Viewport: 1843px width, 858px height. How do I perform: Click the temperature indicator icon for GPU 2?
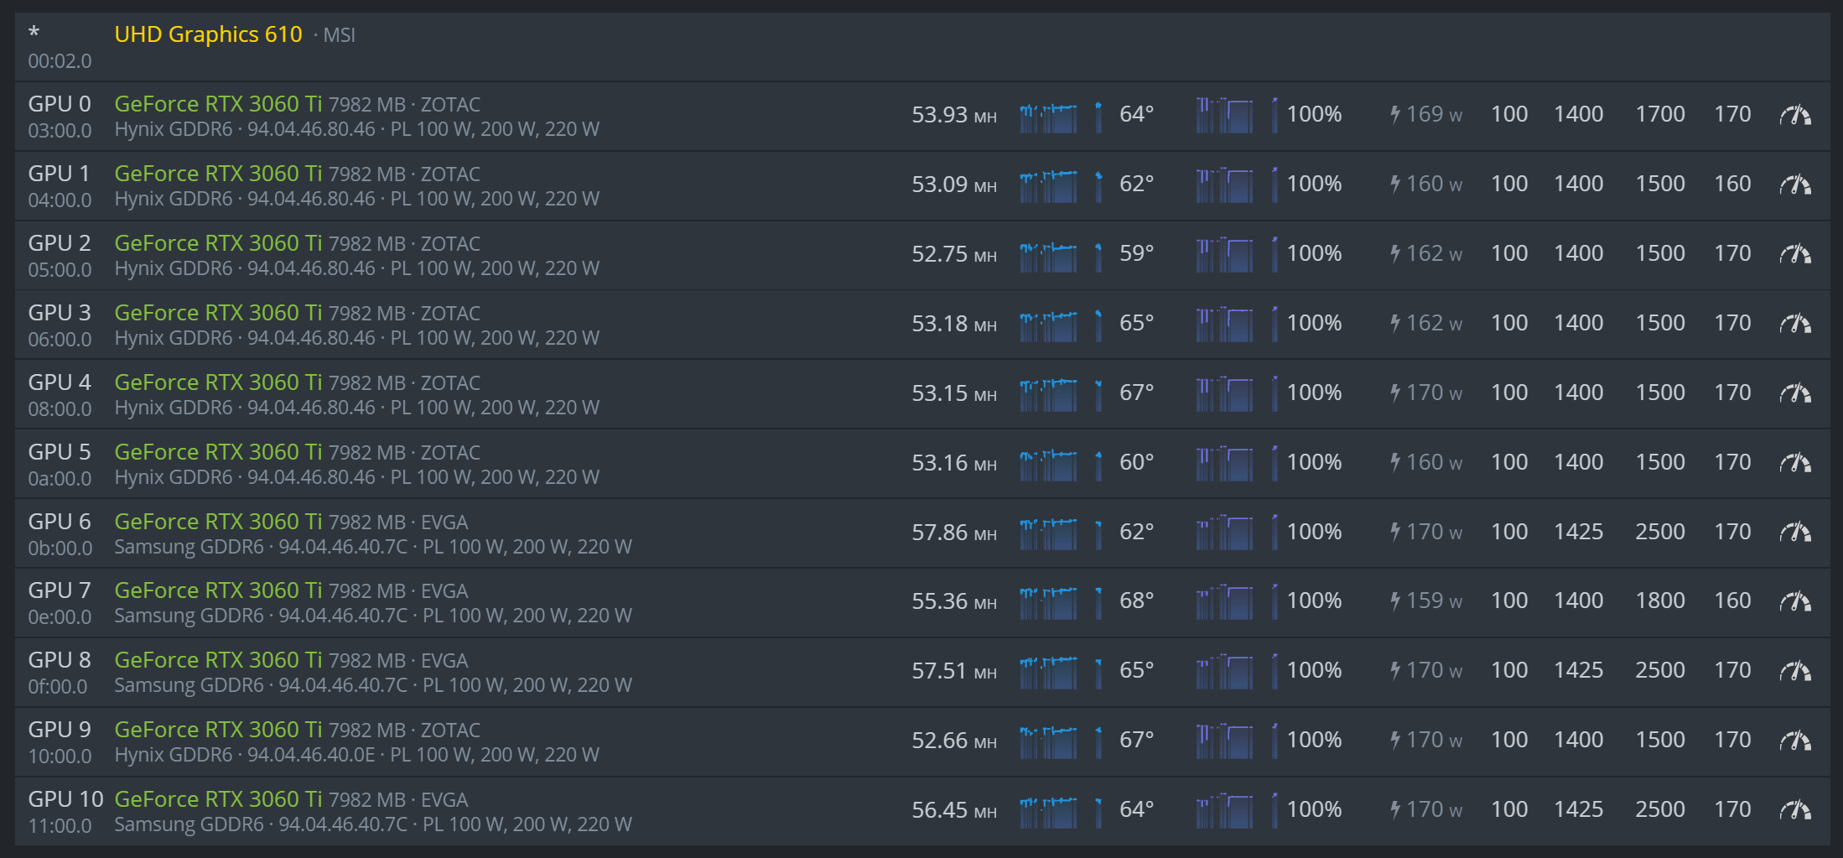coord(1098,255)
